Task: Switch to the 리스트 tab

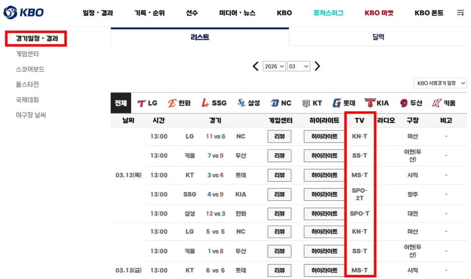Action: 200,37
